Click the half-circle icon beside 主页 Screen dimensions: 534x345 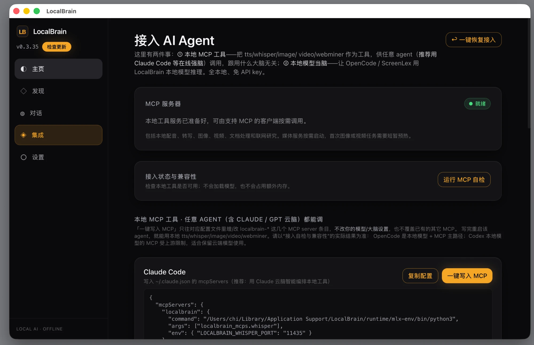point(23,69)
